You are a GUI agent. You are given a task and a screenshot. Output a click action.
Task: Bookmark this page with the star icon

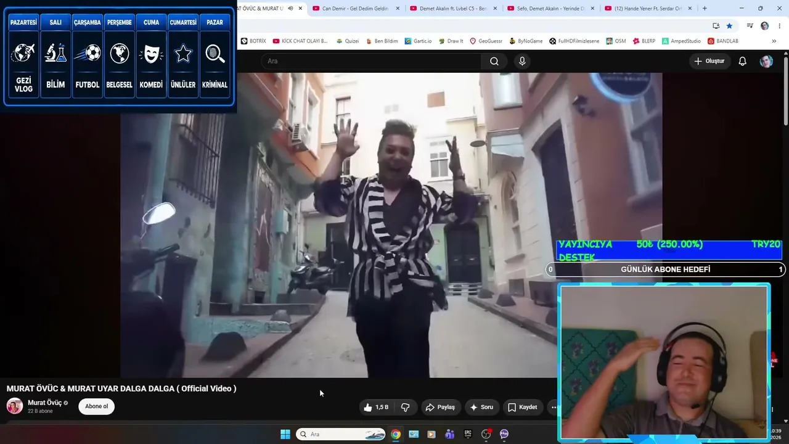[729, 26]
